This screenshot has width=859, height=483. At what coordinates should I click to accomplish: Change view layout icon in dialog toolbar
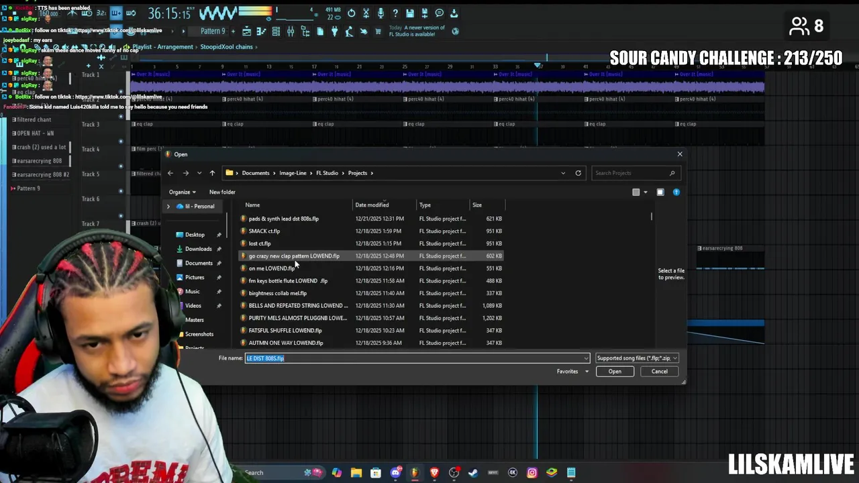pyautogui.click(x=636, y=193)
